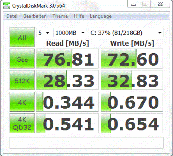Close the CrystalDiskMark window
Viewport: 173px width, 156px height.
(x=160, y=4)
